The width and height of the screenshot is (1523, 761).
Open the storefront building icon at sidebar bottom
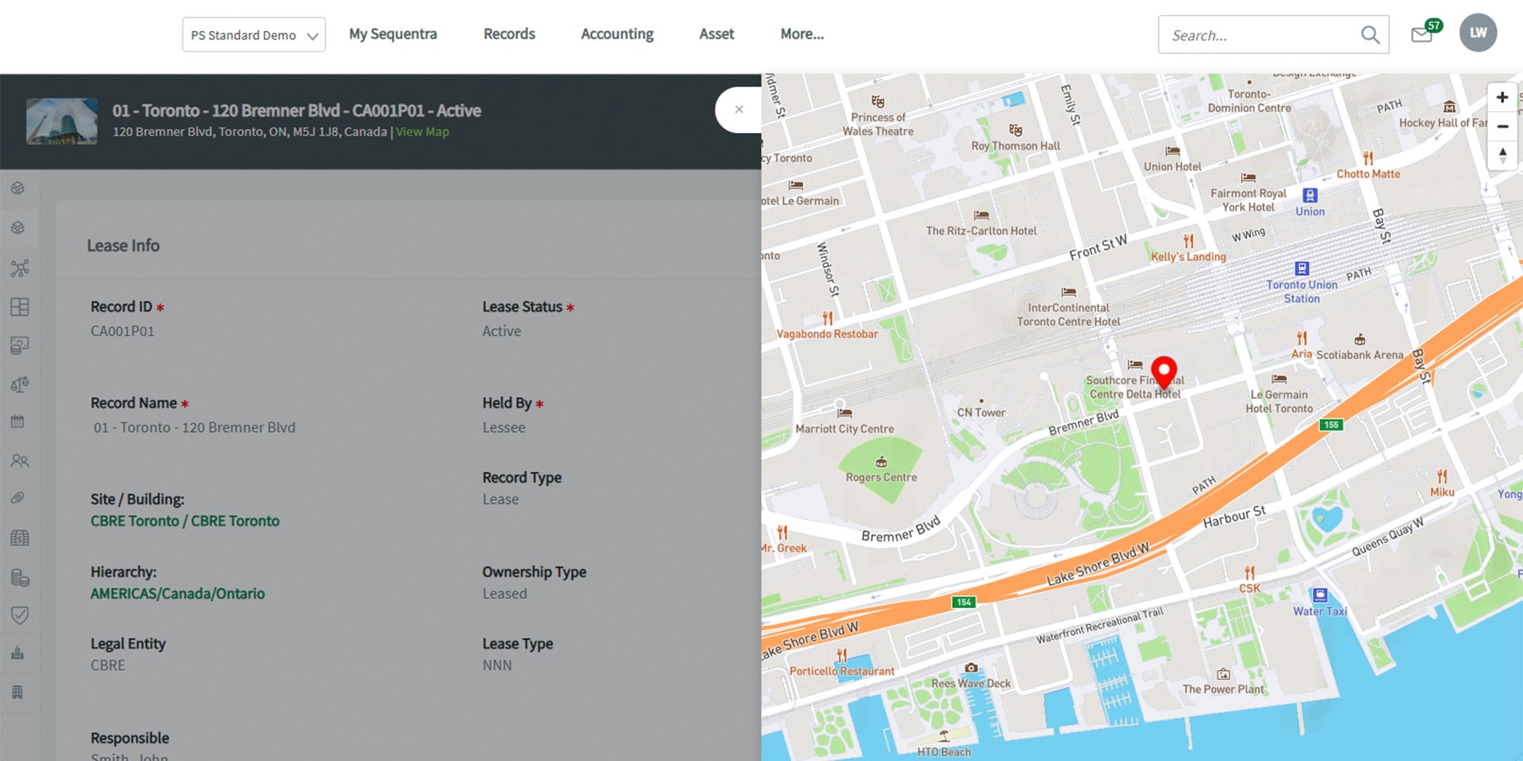[x=17, y=692]
